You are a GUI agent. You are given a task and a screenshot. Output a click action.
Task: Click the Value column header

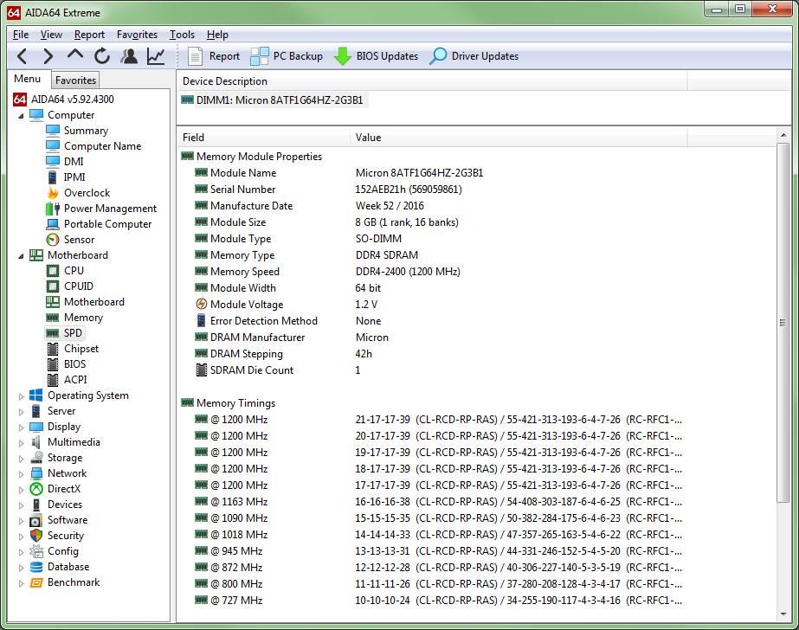click(368, 138)
